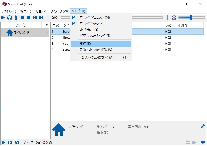Click the カテゴリ column header
This screenshot has height=146, width=207.
click(x=21, y=25)
